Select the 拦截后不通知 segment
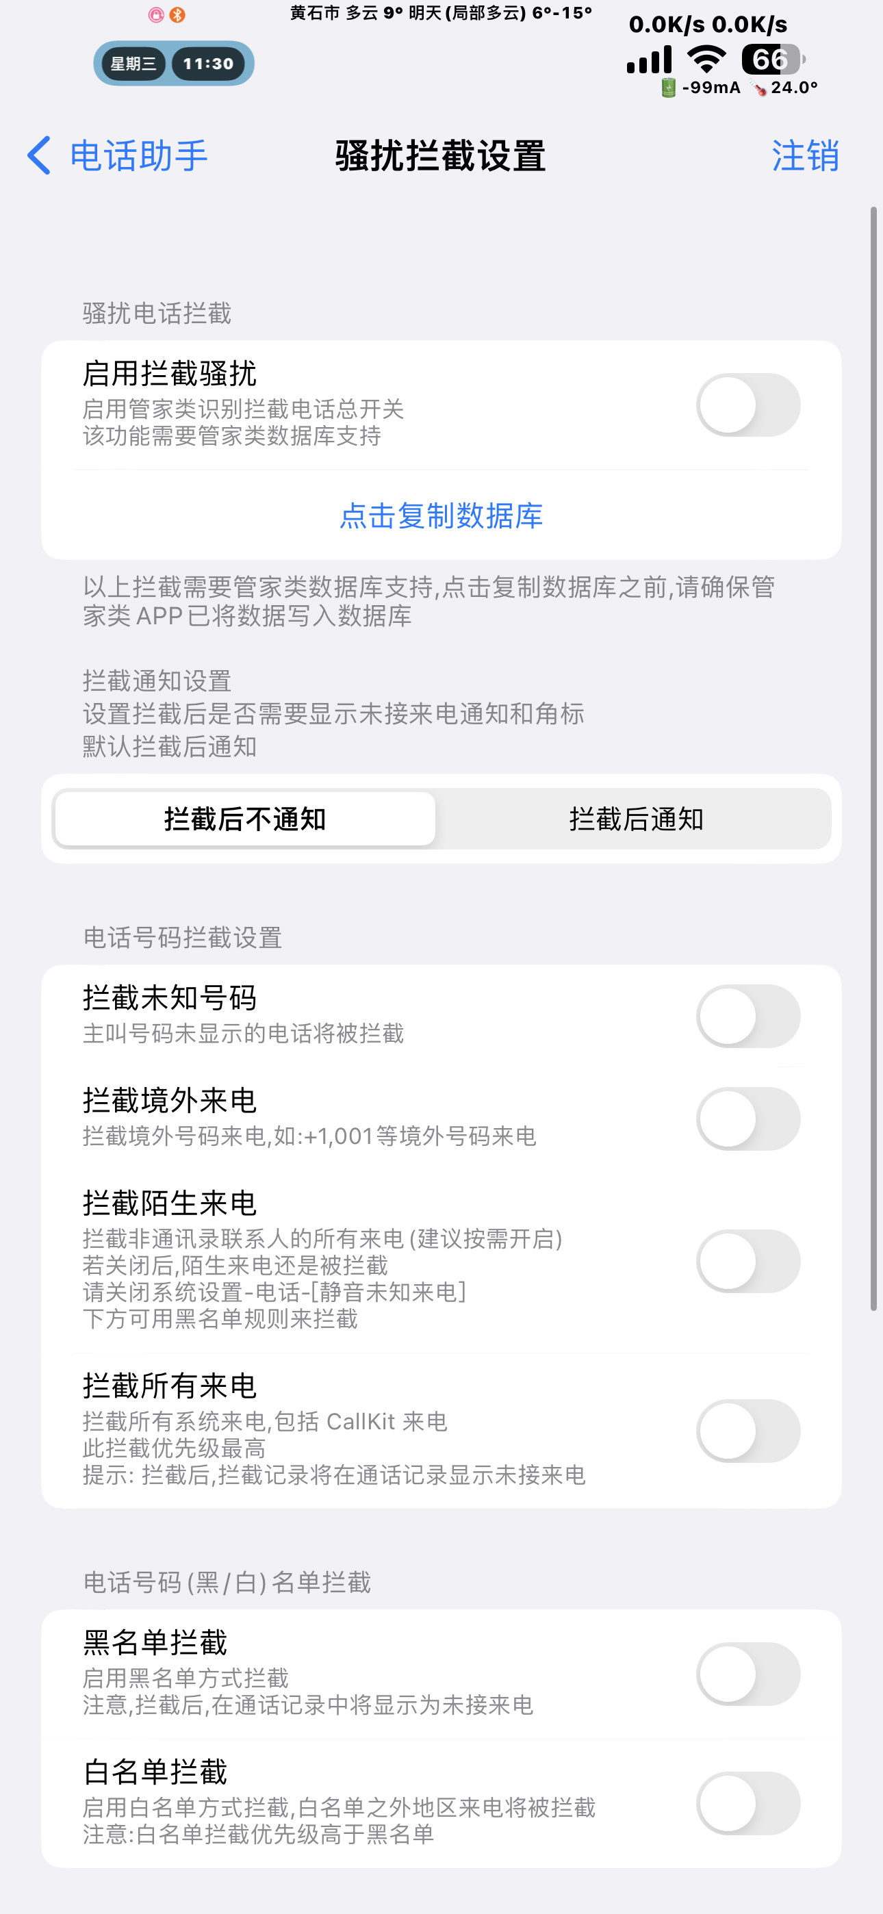The height and width of the screenshot is (1914, 883). (245, 819)
